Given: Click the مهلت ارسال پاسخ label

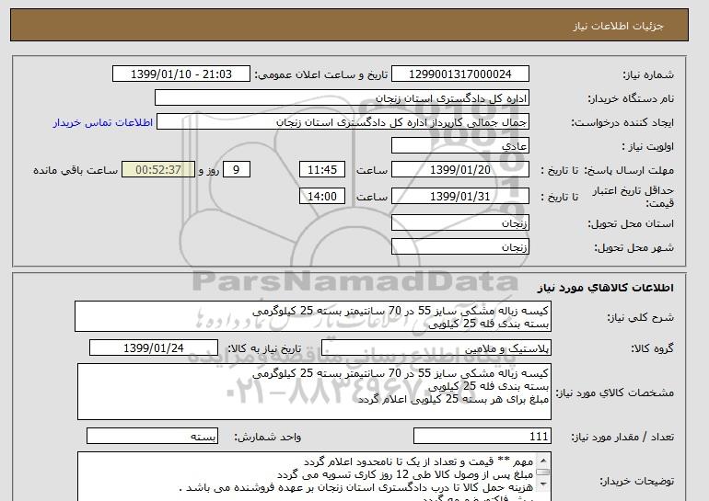Looking at the screenshot, I should (630, 170).
